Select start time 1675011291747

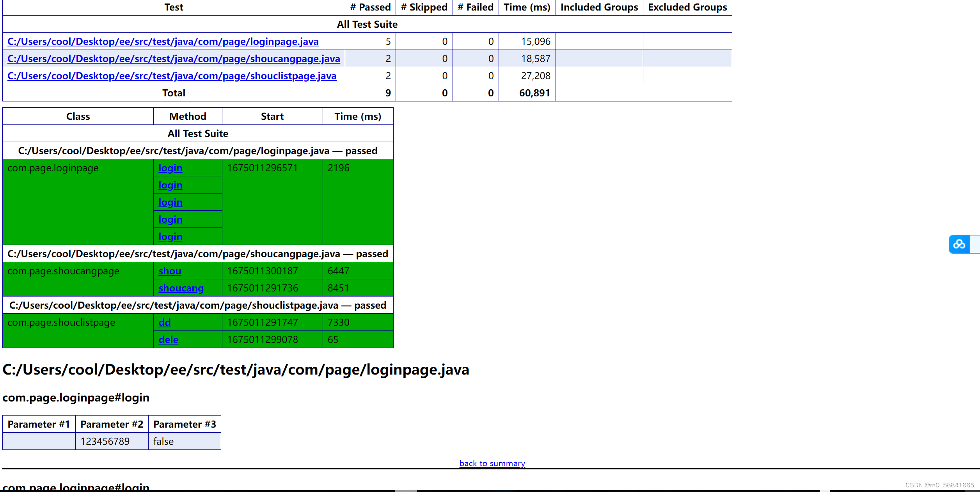tap(262, 322)
